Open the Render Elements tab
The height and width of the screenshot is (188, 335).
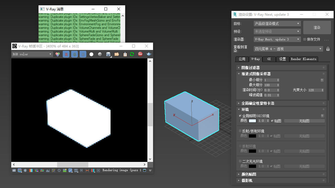click(303, 59)
